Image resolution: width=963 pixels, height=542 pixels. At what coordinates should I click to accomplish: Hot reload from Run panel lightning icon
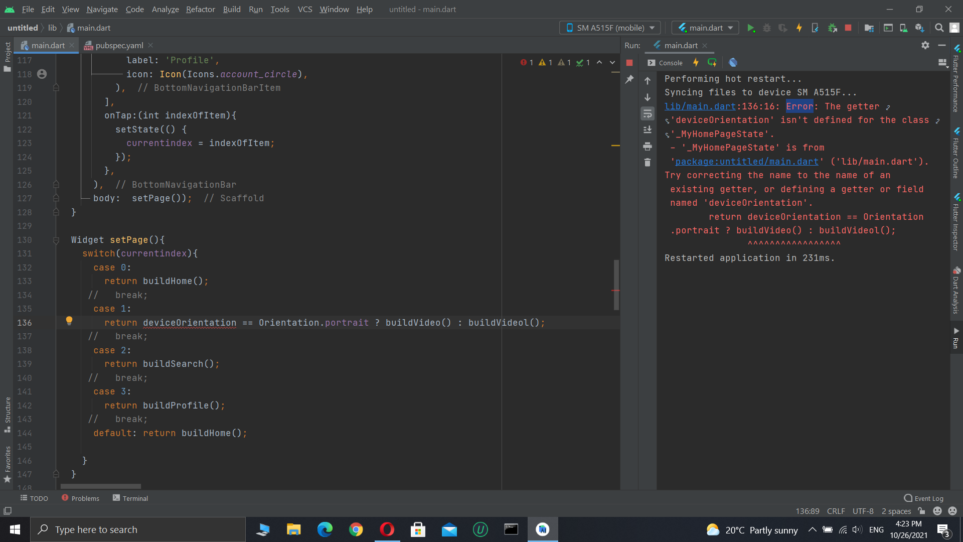click(x=696, y=63)
